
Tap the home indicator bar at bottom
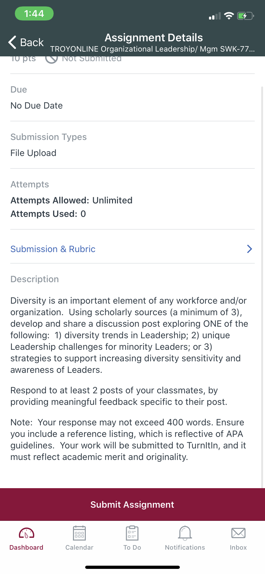point(132,567)
